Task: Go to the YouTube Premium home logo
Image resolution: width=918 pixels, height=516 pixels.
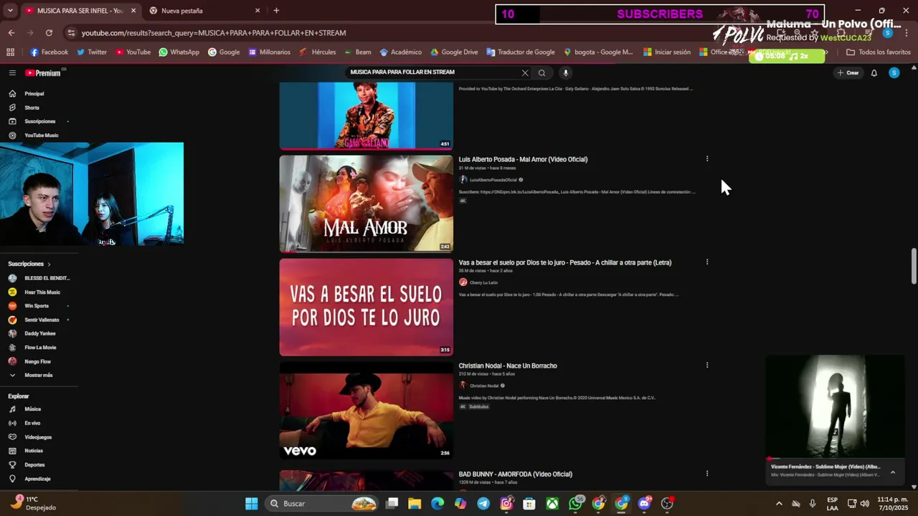Action: (x=43, y=73)
